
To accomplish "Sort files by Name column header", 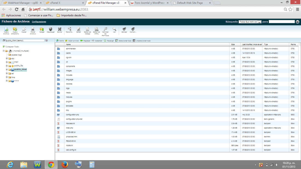I will 68,45.
